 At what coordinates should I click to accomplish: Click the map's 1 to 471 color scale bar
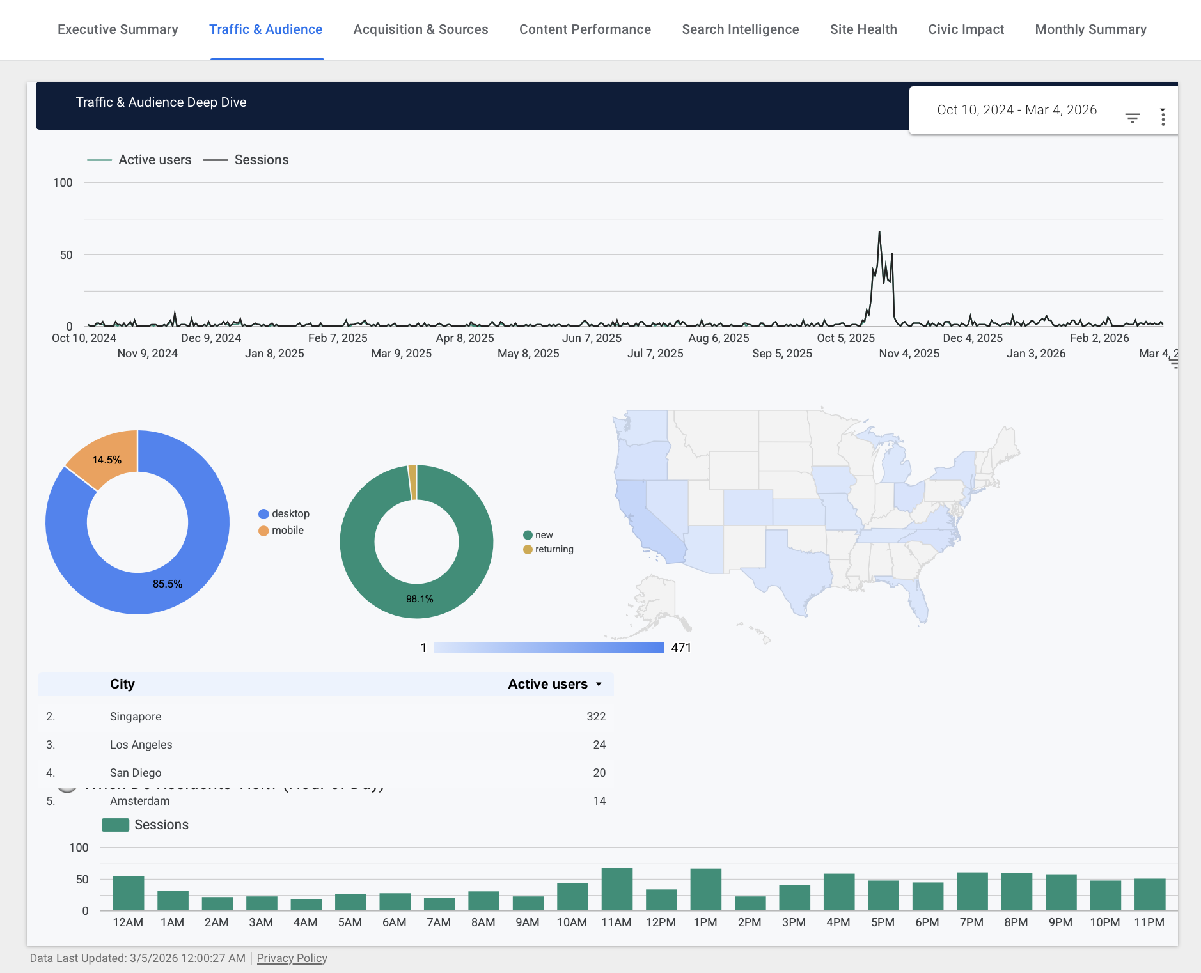pos(549,648)
